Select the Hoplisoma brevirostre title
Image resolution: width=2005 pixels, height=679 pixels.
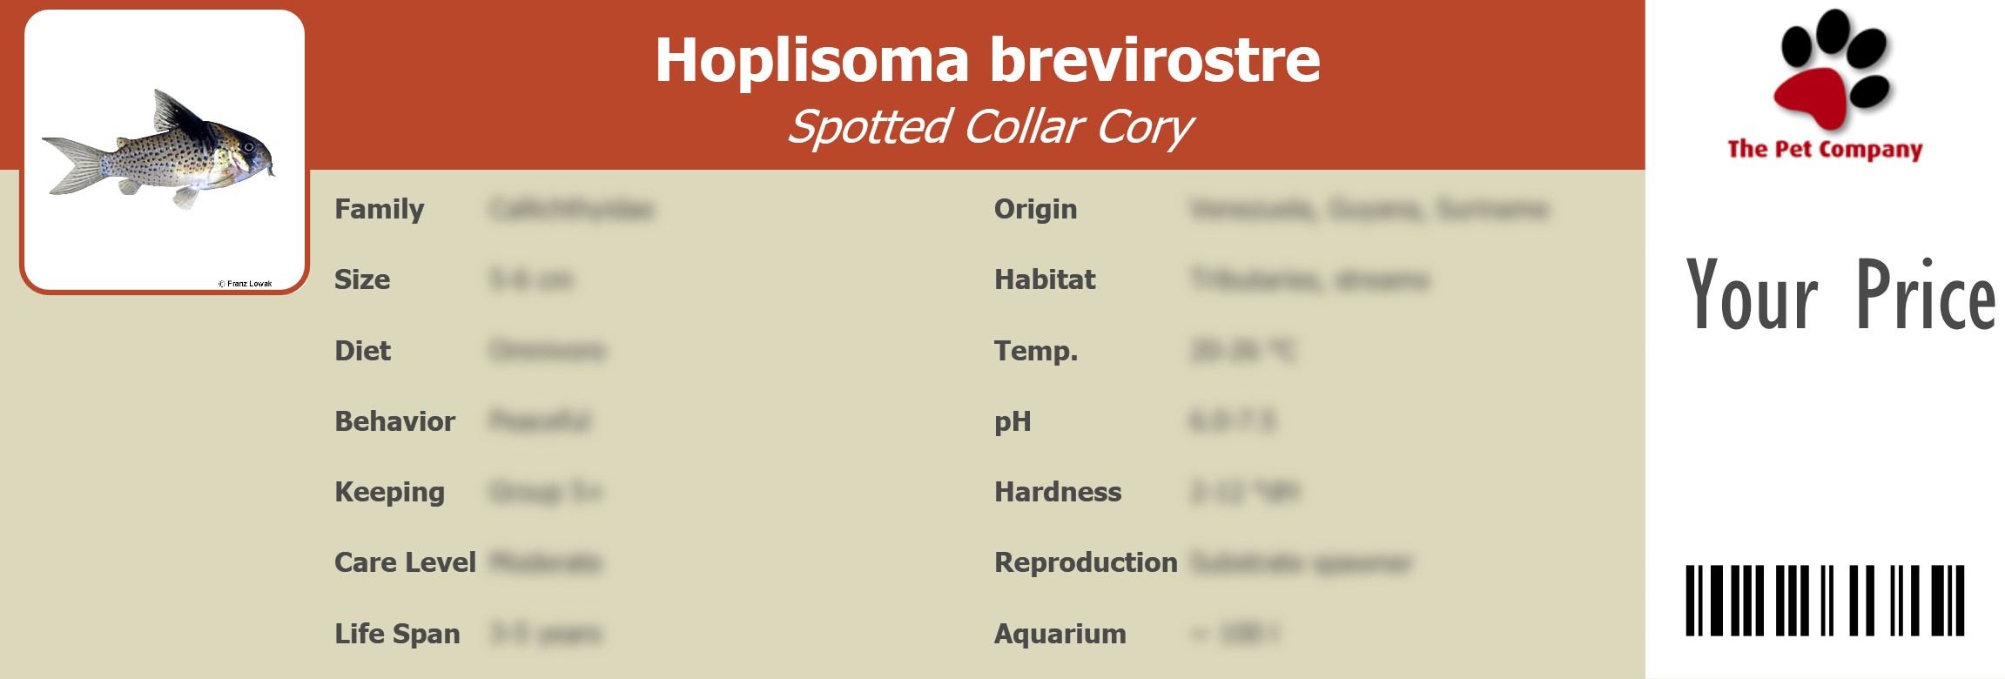coord(987,60)
